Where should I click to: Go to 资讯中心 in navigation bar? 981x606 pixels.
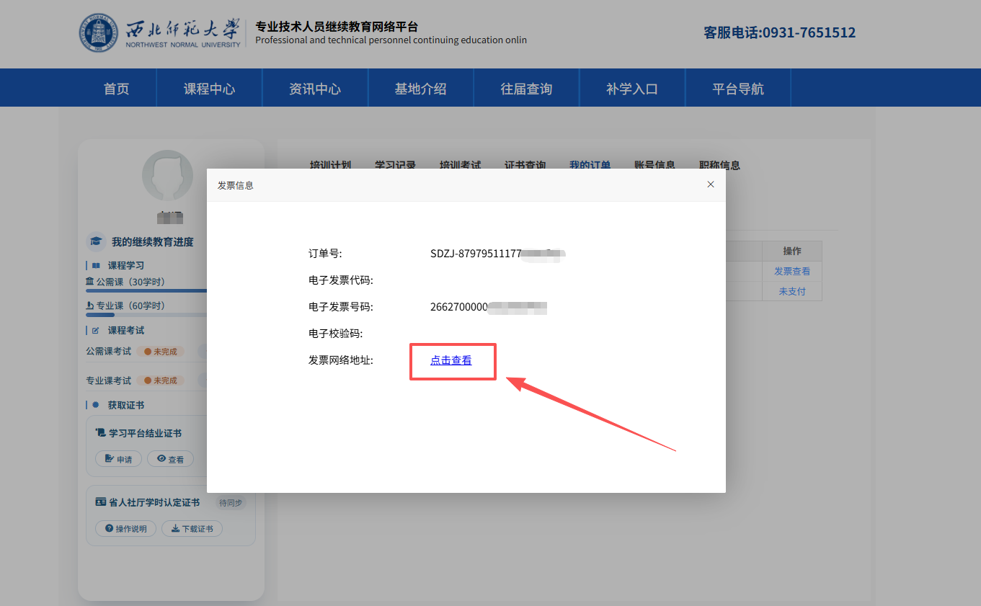click(x=315, y=89)
